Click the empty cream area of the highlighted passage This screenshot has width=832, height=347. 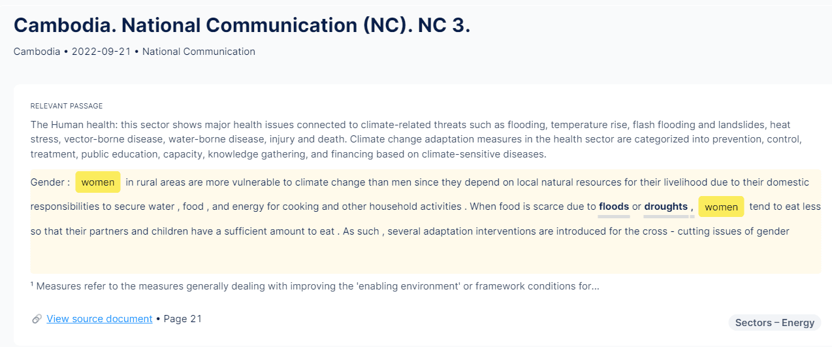[x=424, y=257]
